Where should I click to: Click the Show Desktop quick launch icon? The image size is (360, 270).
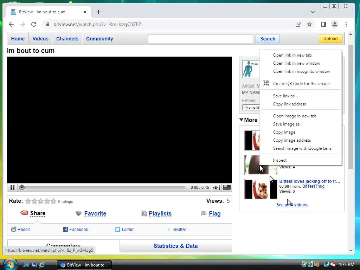[x=26, y=265]
